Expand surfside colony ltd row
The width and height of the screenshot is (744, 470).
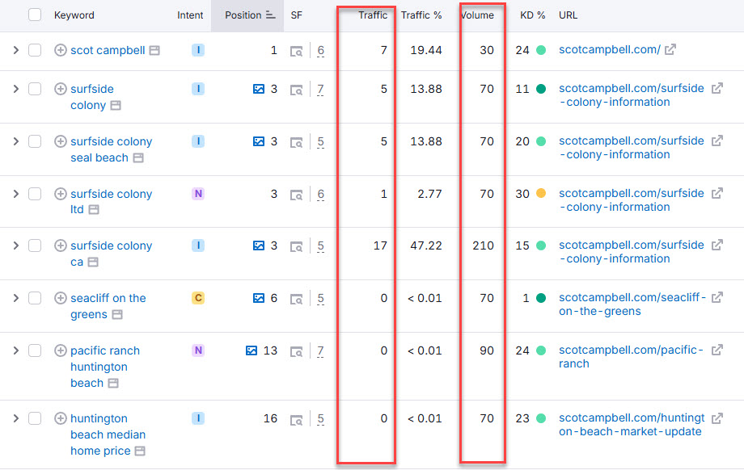(x=15, y=194)
